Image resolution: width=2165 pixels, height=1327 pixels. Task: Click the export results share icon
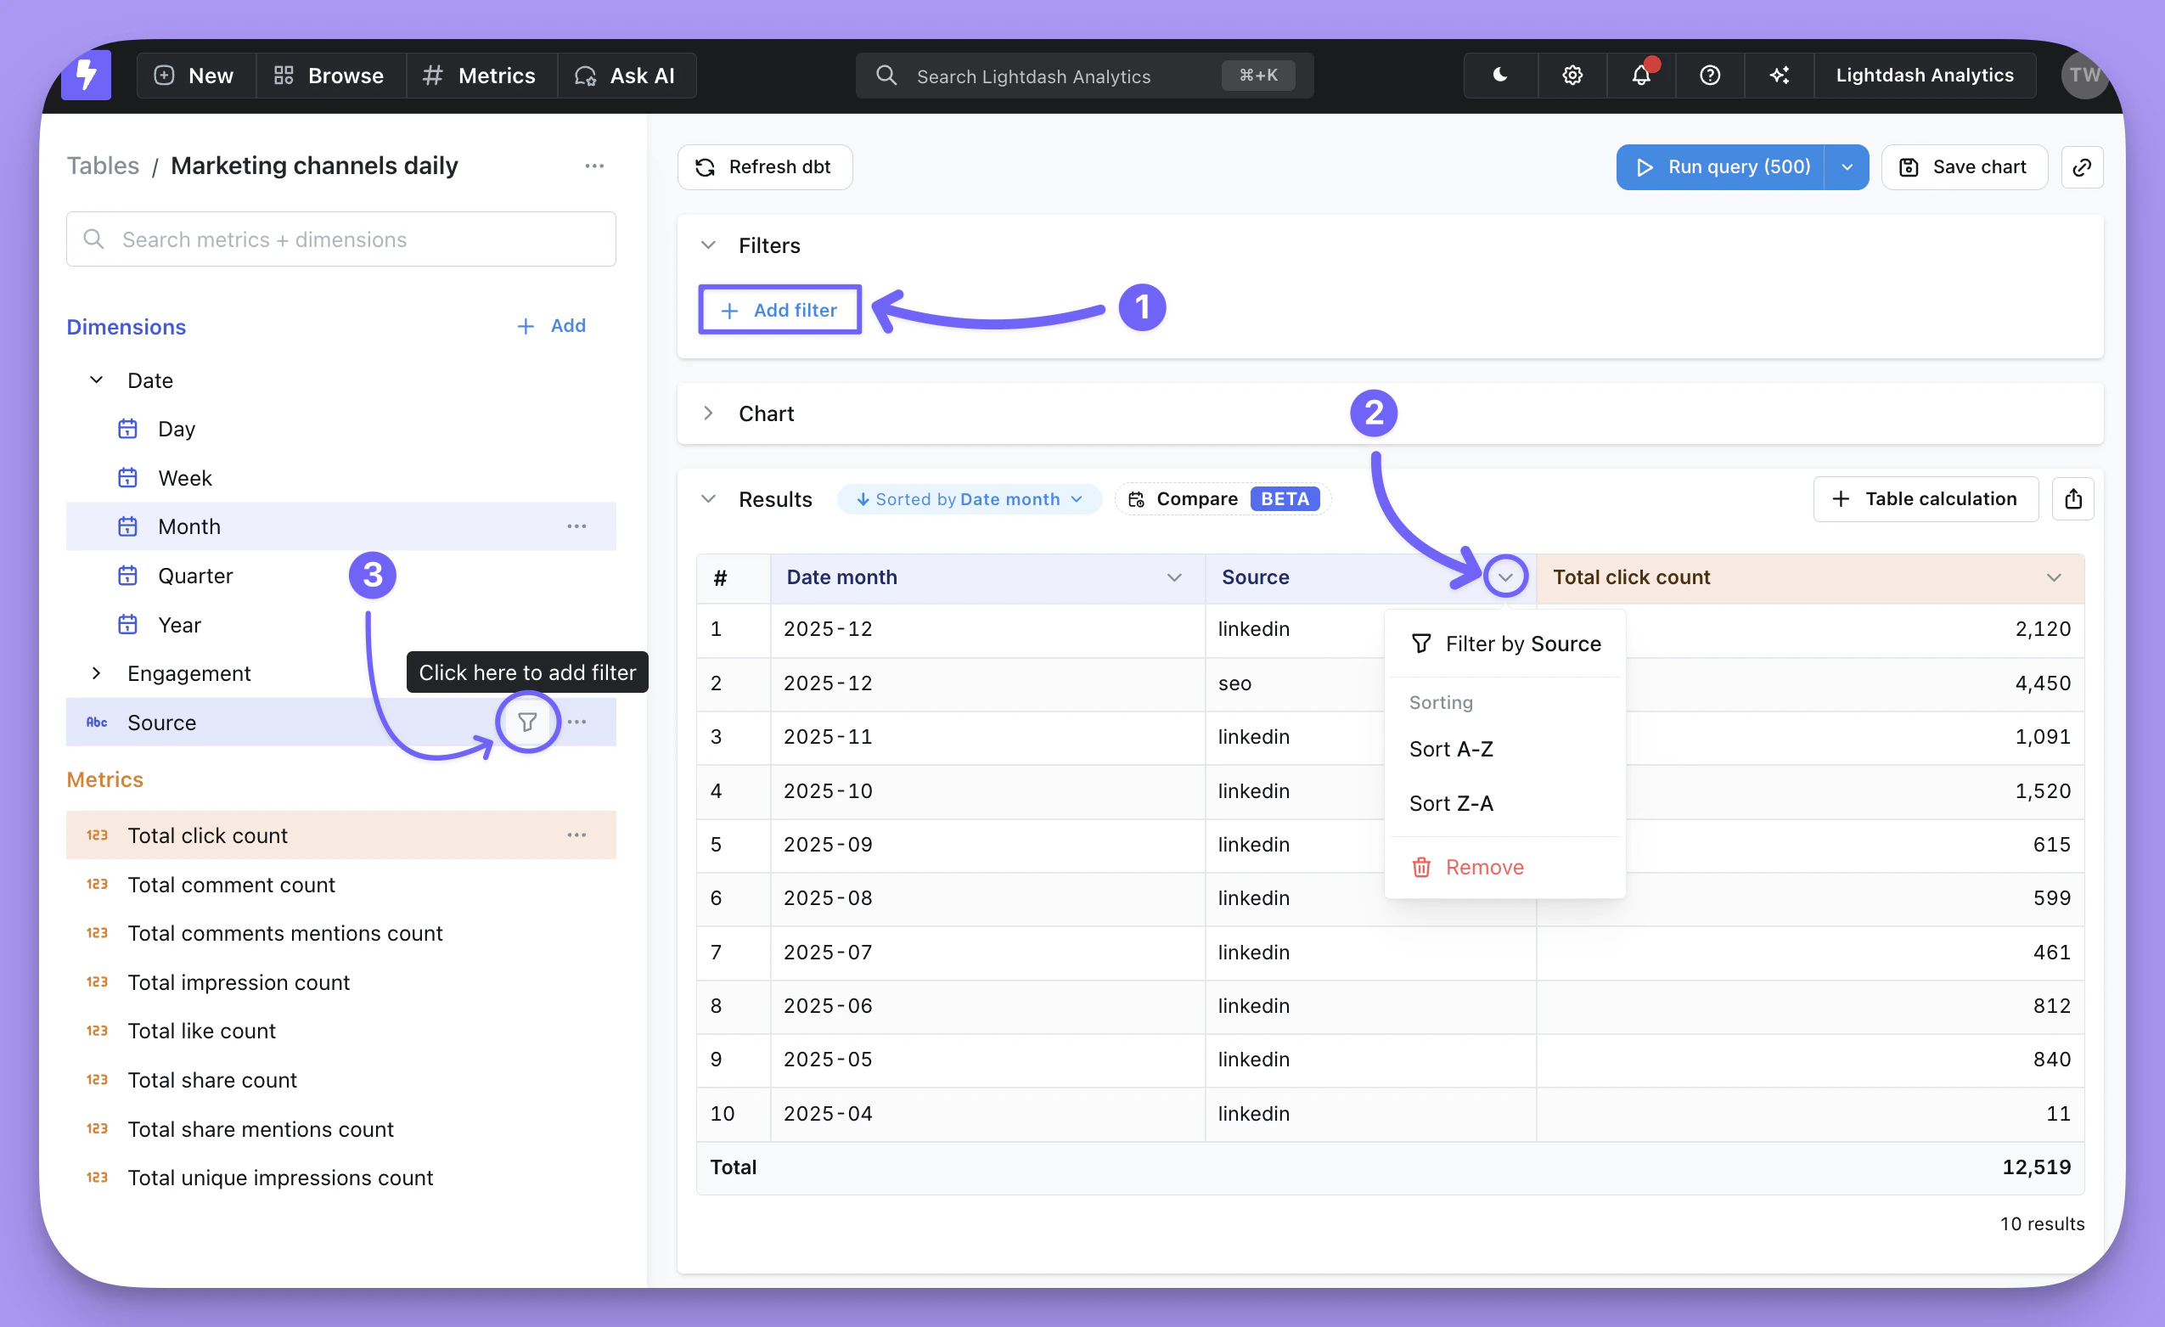(2072, 499)
